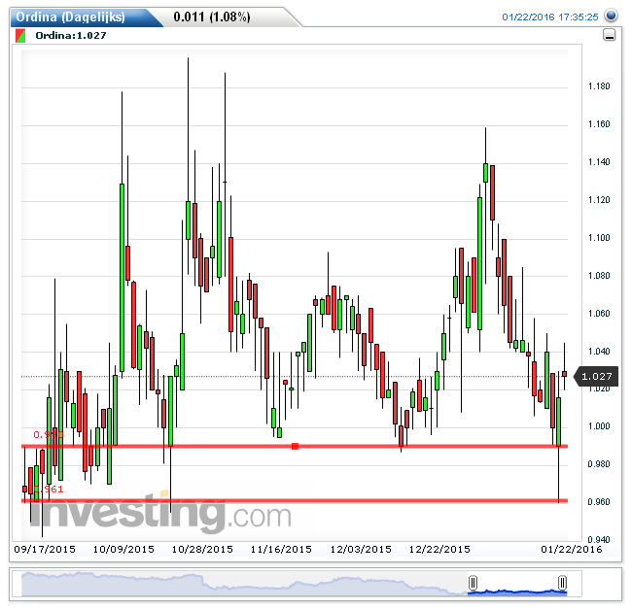Grab the left range slider handle
632x609 pixels.
tap(474, 583)
